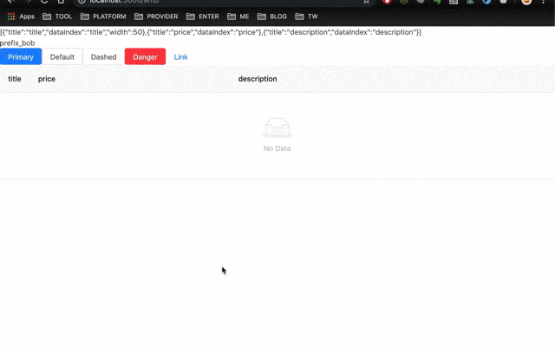This screenshot has height=347, width=555.
Task: Open the ME bookmark folder
Action: (x=238, y=16)
